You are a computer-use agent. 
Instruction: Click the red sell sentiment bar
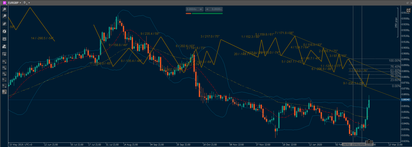pyautogui.click(x=188, y=13)
